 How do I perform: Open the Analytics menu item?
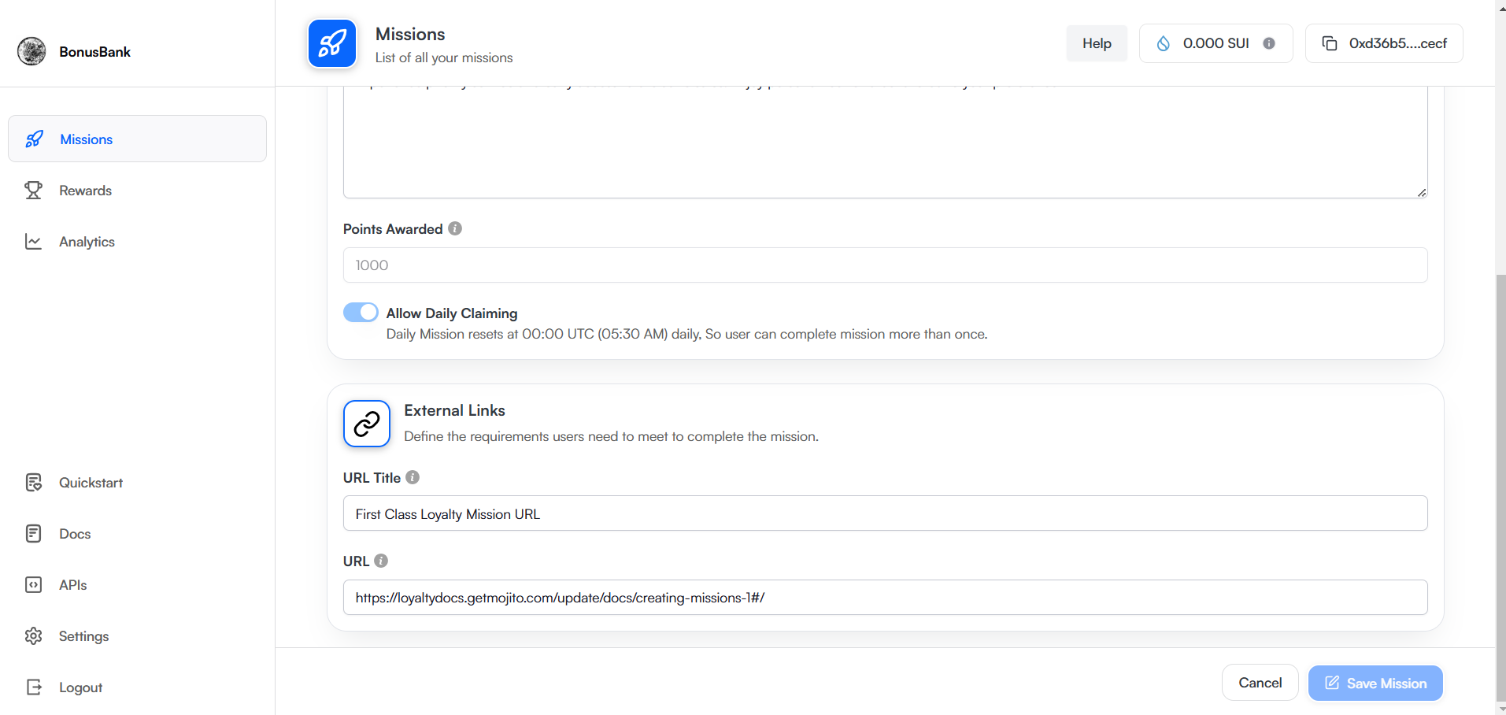pos(137,242)
